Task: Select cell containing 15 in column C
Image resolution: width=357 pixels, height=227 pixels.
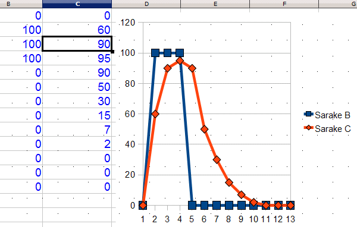Action: 77,115
